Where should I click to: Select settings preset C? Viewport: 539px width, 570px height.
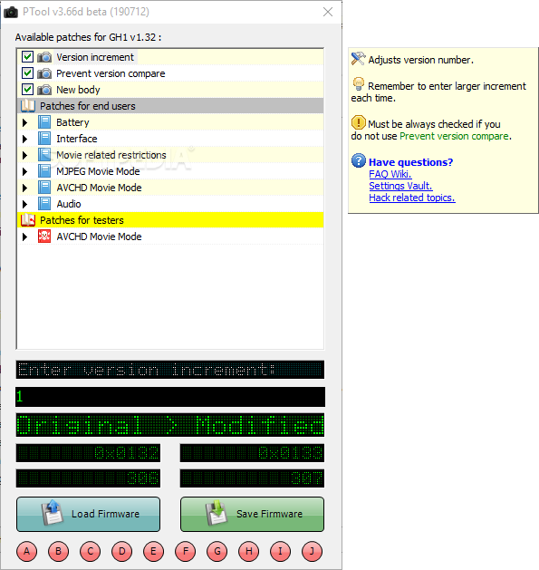[91, 552]
